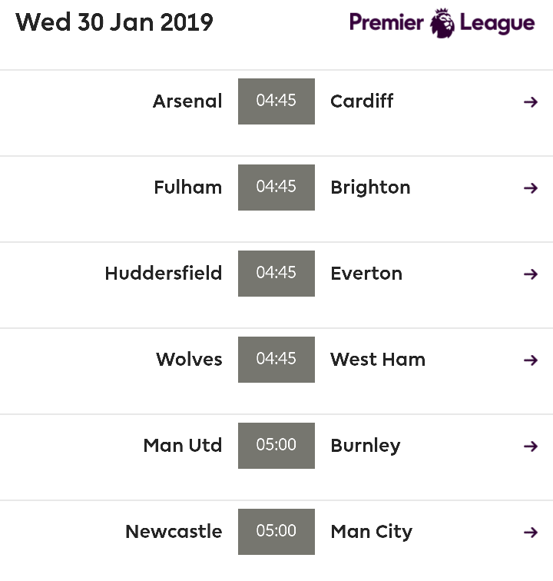Select the Brighton team name
The width and height of the screenshot is (553, 581).
click(x=370, y=188)
